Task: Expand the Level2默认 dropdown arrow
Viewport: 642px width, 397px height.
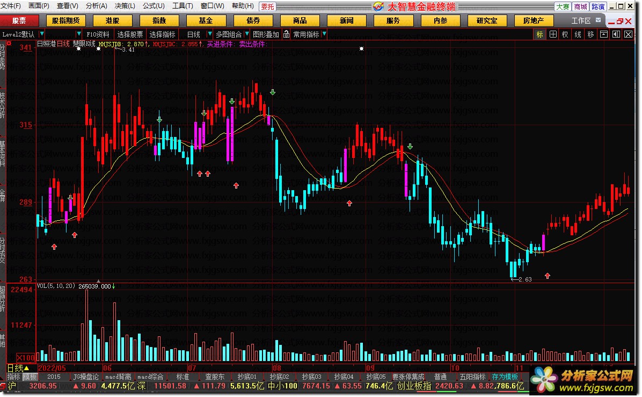Action: (x=42, y=34)
